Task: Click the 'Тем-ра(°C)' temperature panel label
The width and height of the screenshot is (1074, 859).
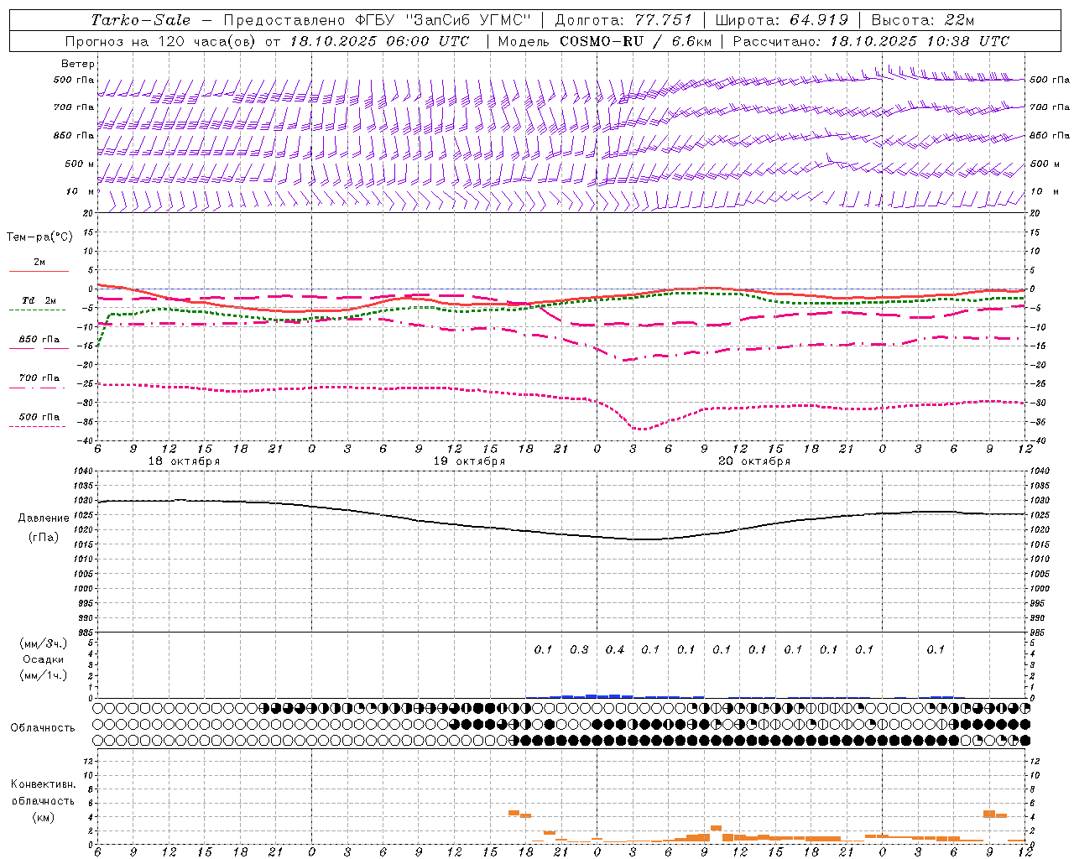Action: click(x=39, y=237)
